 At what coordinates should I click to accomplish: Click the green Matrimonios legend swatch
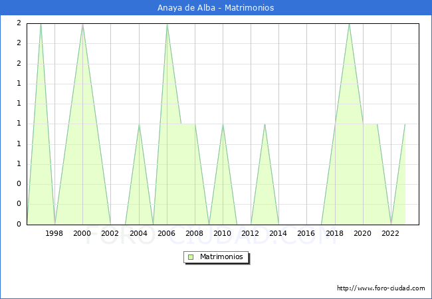point(191,257)
